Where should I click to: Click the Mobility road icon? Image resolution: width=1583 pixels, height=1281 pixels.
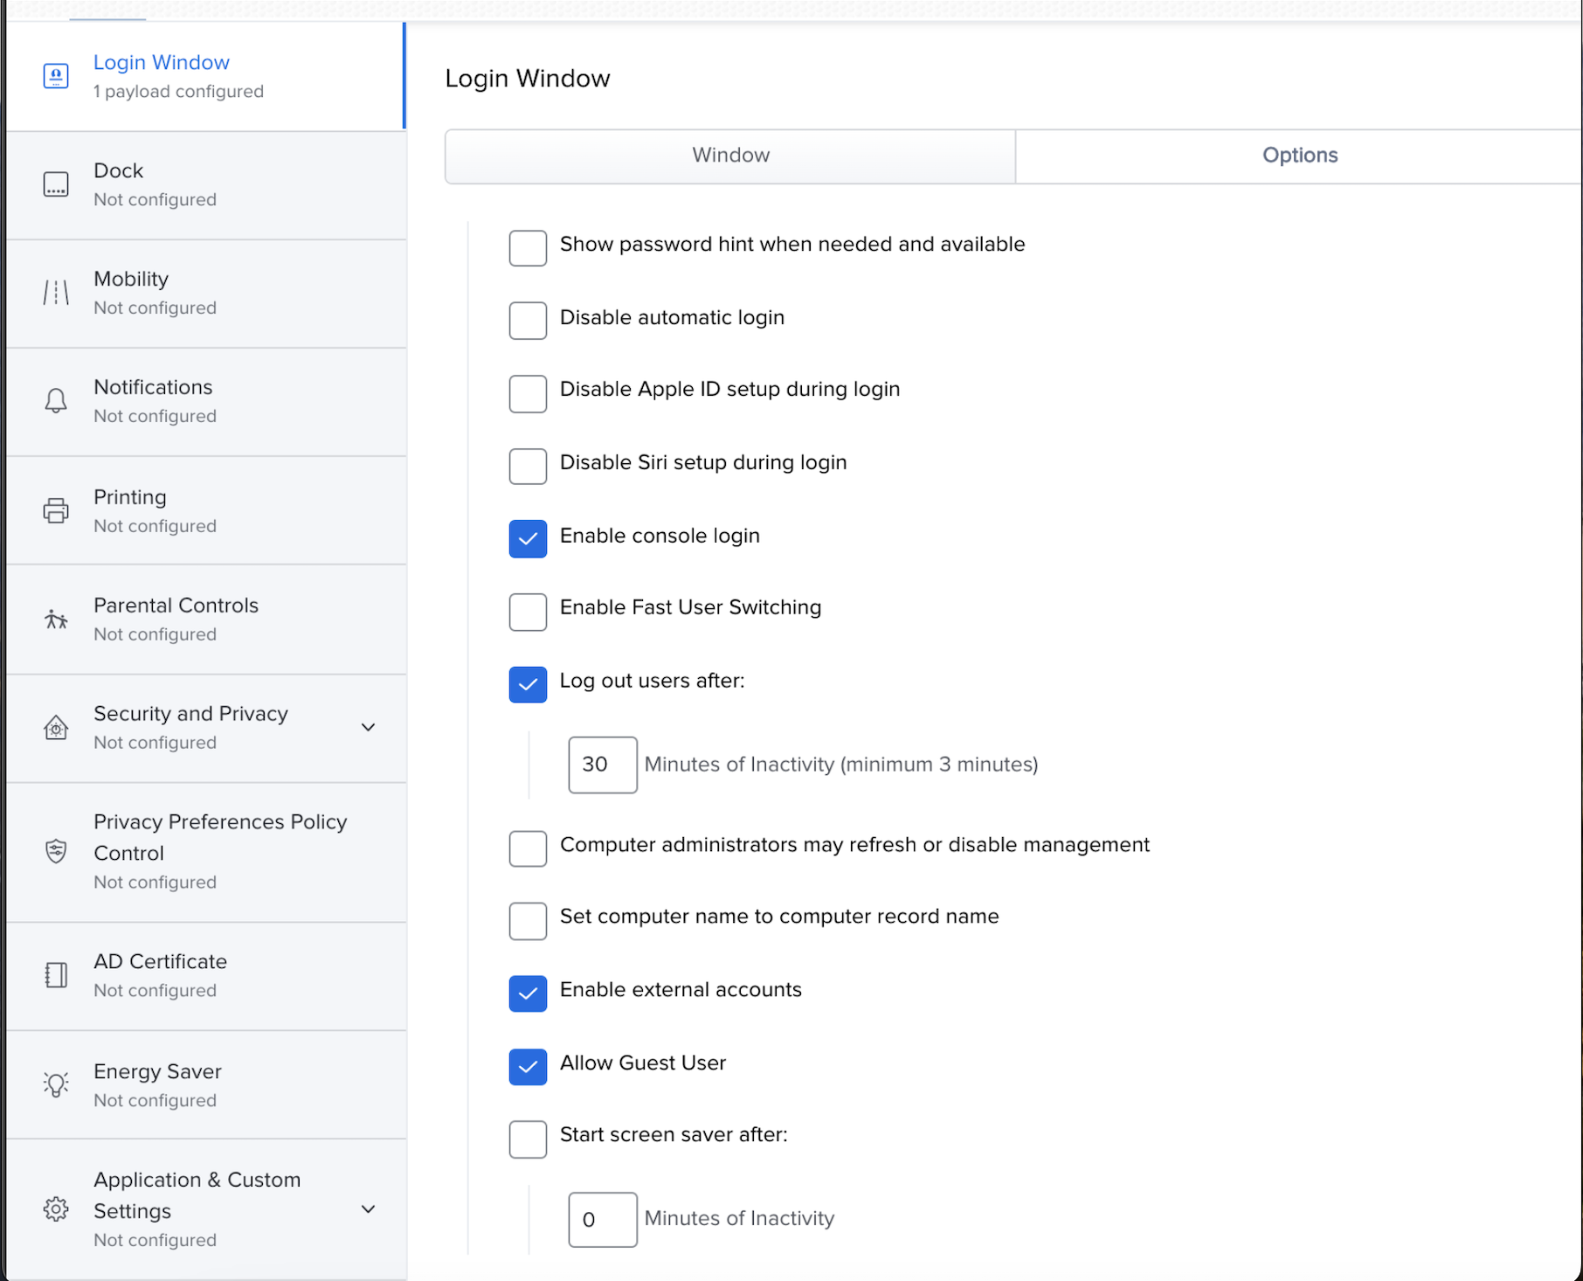(x=56, y=293)
